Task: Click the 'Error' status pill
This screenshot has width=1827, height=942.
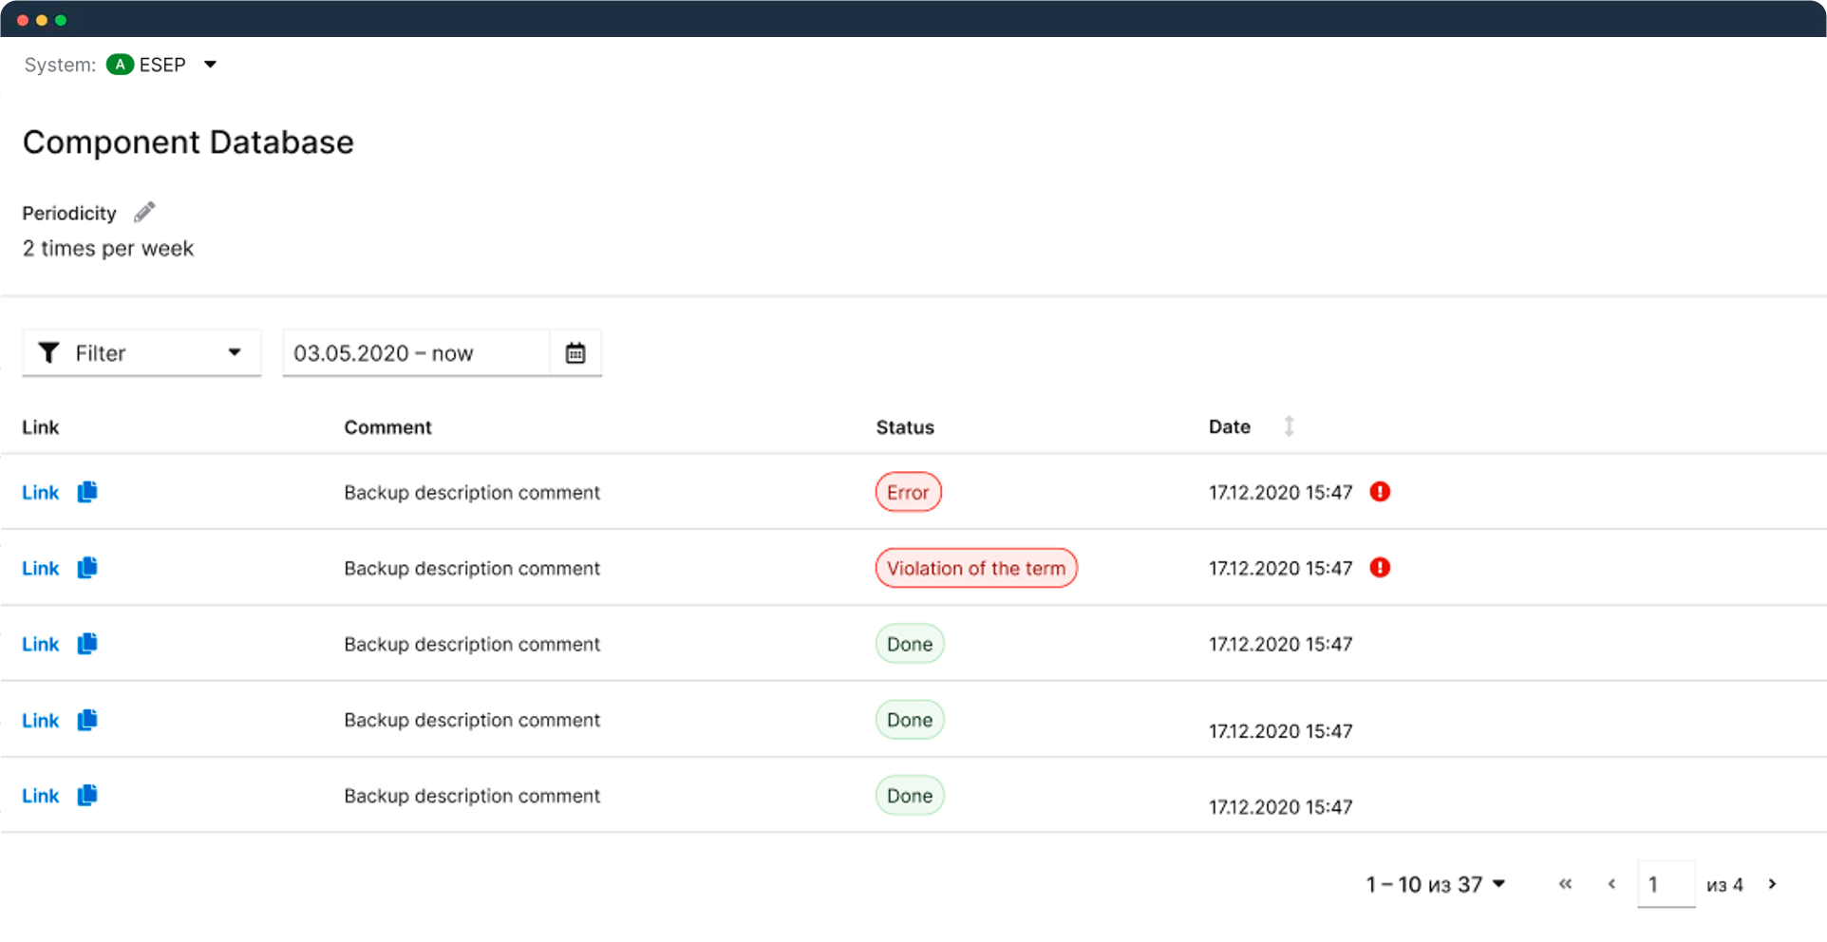Action: tap(908, 492)
